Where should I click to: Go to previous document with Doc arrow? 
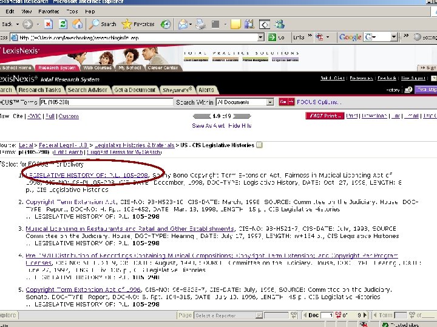point(305,315)
